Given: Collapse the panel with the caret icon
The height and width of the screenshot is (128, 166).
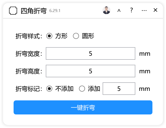Looking at the screenshot, I should (119, 11).
